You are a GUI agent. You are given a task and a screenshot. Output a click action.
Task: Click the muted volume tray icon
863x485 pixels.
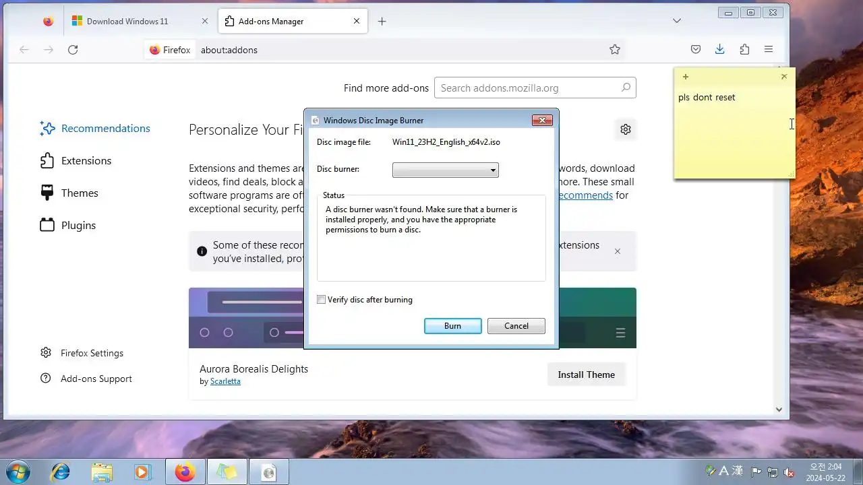pos(788,472)
